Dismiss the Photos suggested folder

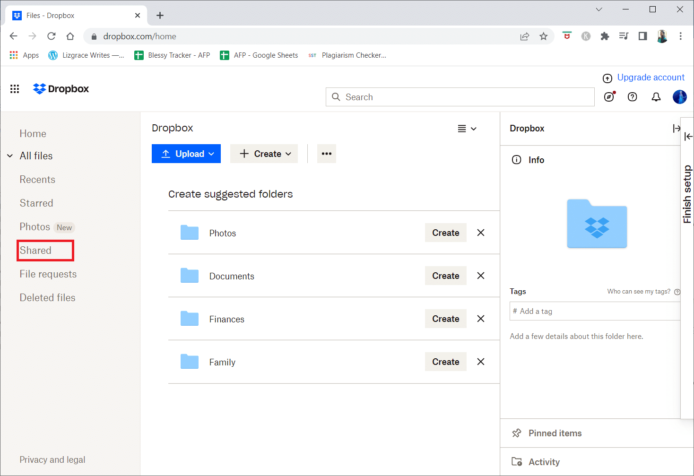(x=481, y=233)
